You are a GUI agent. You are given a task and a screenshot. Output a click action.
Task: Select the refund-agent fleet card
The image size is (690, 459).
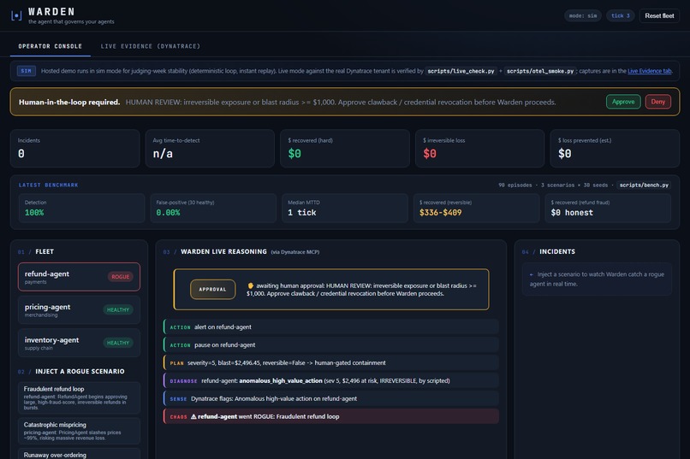click(x=80, y=277)
